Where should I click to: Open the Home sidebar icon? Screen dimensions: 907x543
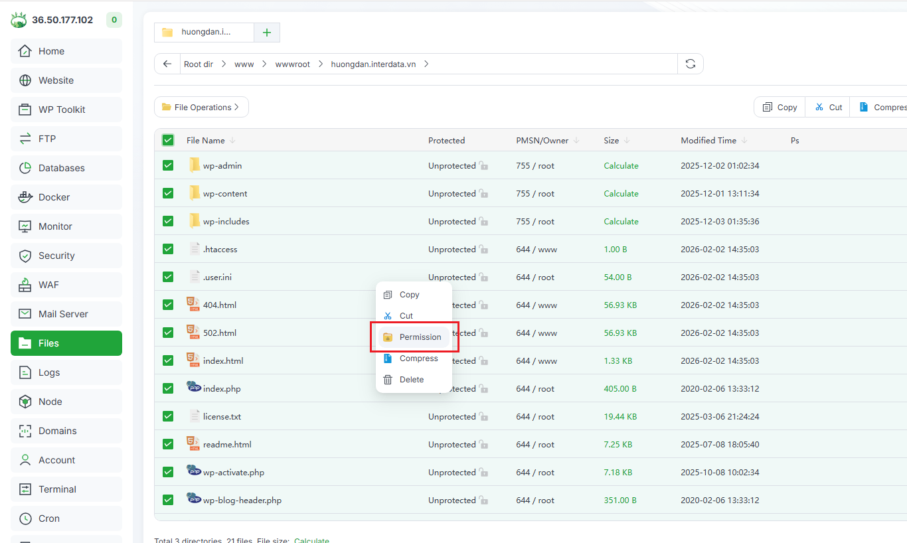(25, 51)
